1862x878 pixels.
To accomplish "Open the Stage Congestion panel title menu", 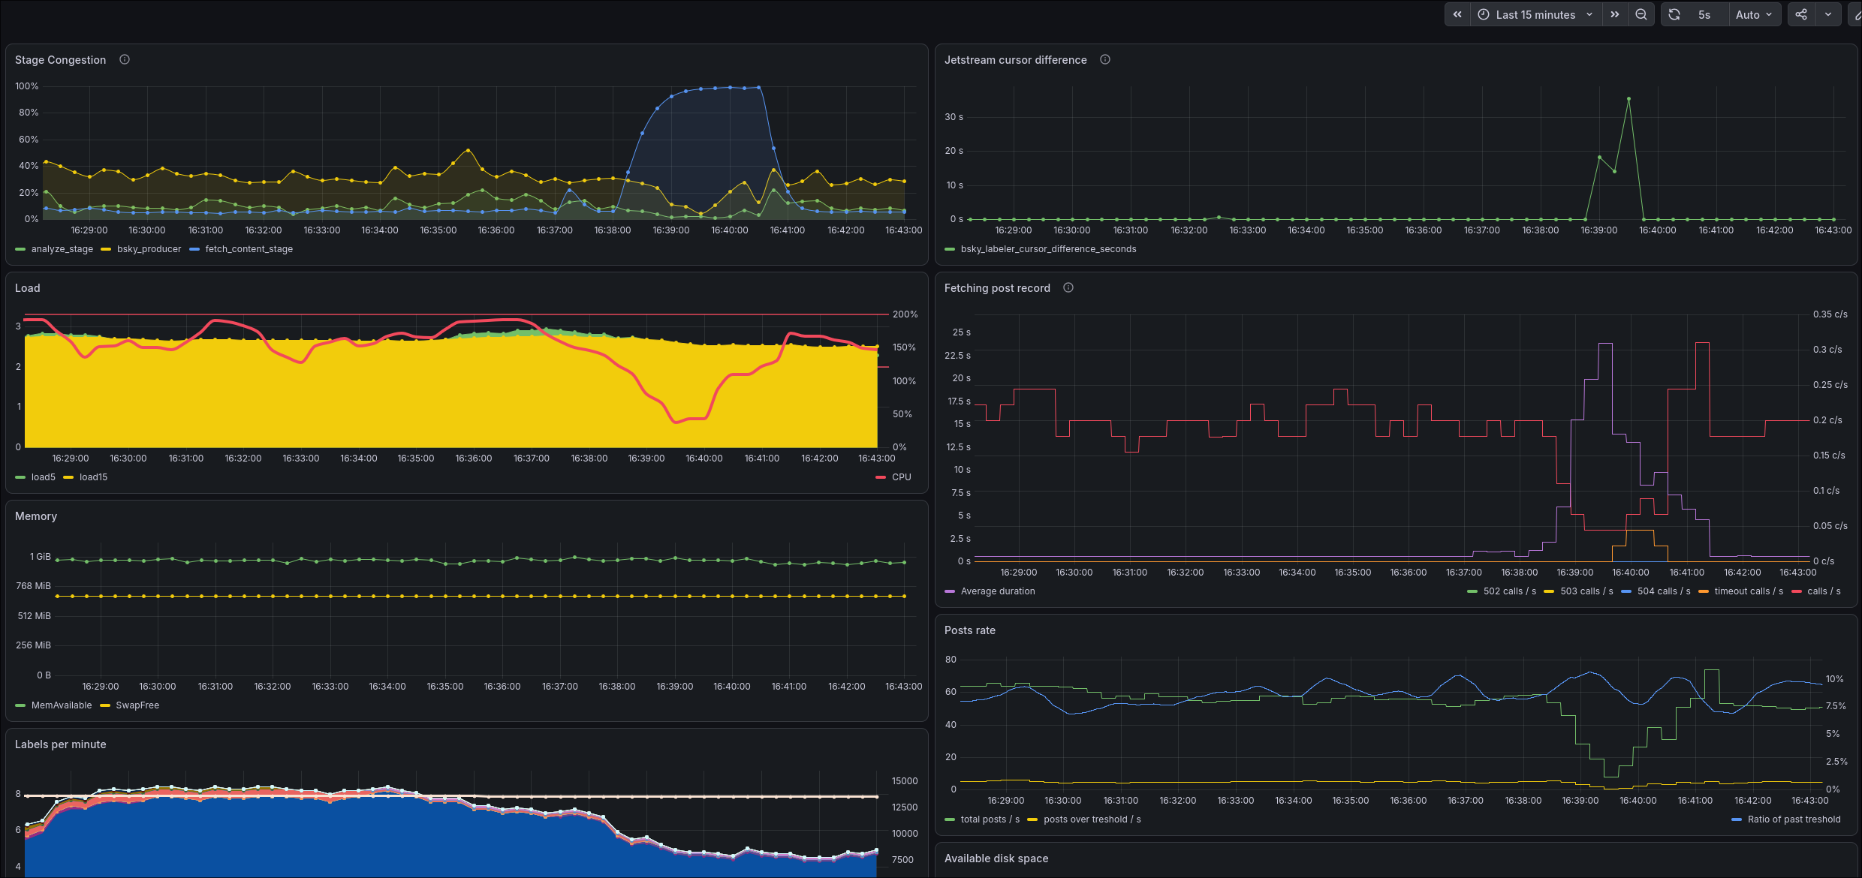I will pos(60,60).
